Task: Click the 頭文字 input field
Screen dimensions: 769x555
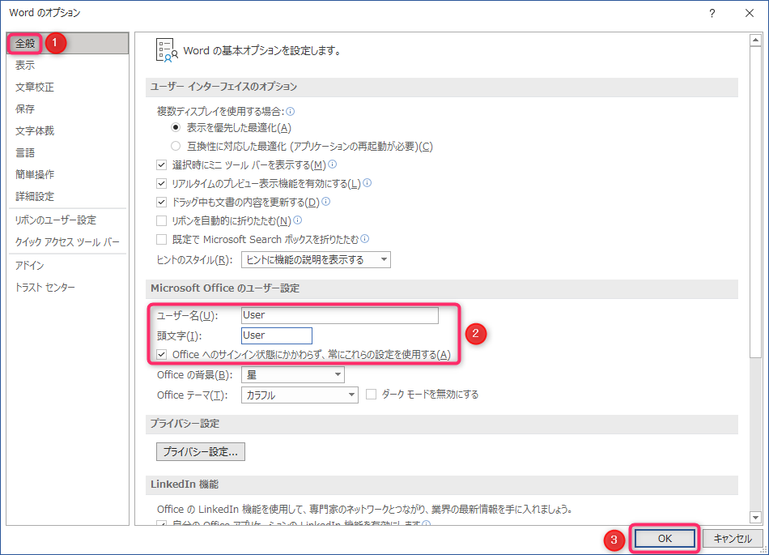Action: click(277, 335)
